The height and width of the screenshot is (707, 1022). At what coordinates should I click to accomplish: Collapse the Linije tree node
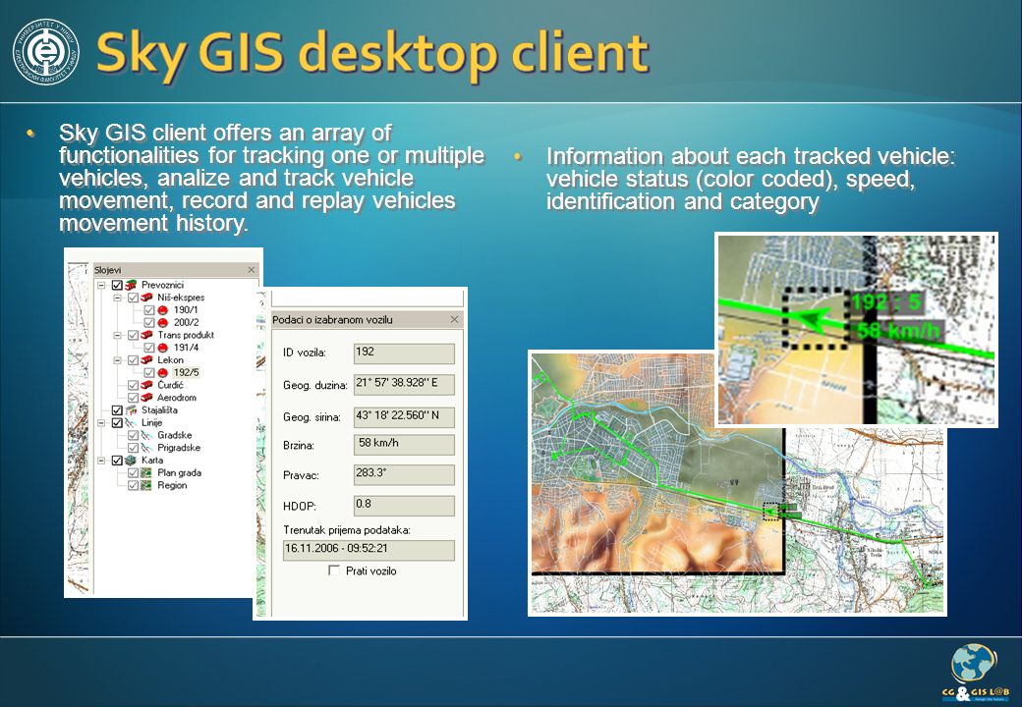click(x=101, y=422)
